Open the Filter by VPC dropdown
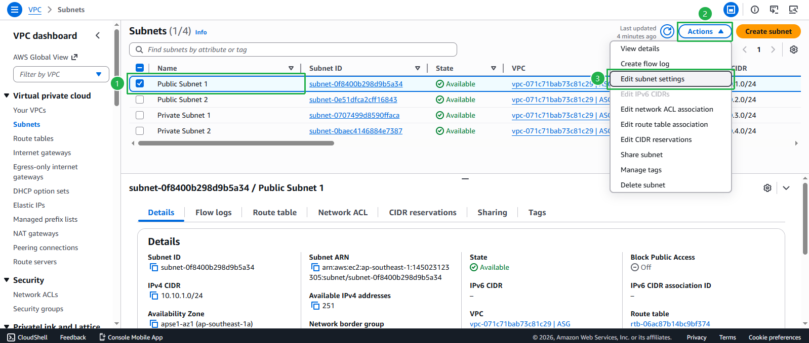 61,74
